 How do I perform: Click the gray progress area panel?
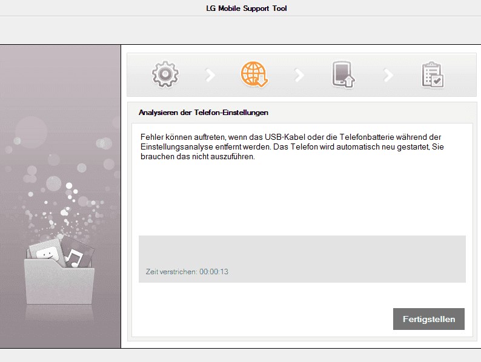302,259
